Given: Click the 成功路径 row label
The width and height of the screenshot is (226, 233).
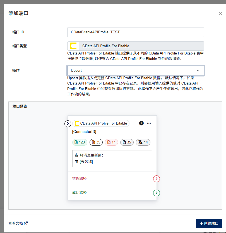Looking at the screenshot, I should click(79, 193).
